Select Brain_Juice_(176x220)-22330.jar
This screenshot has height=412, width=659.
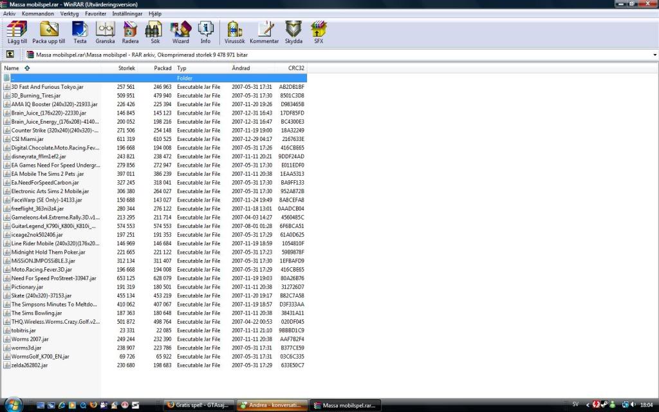coord(49,113)
